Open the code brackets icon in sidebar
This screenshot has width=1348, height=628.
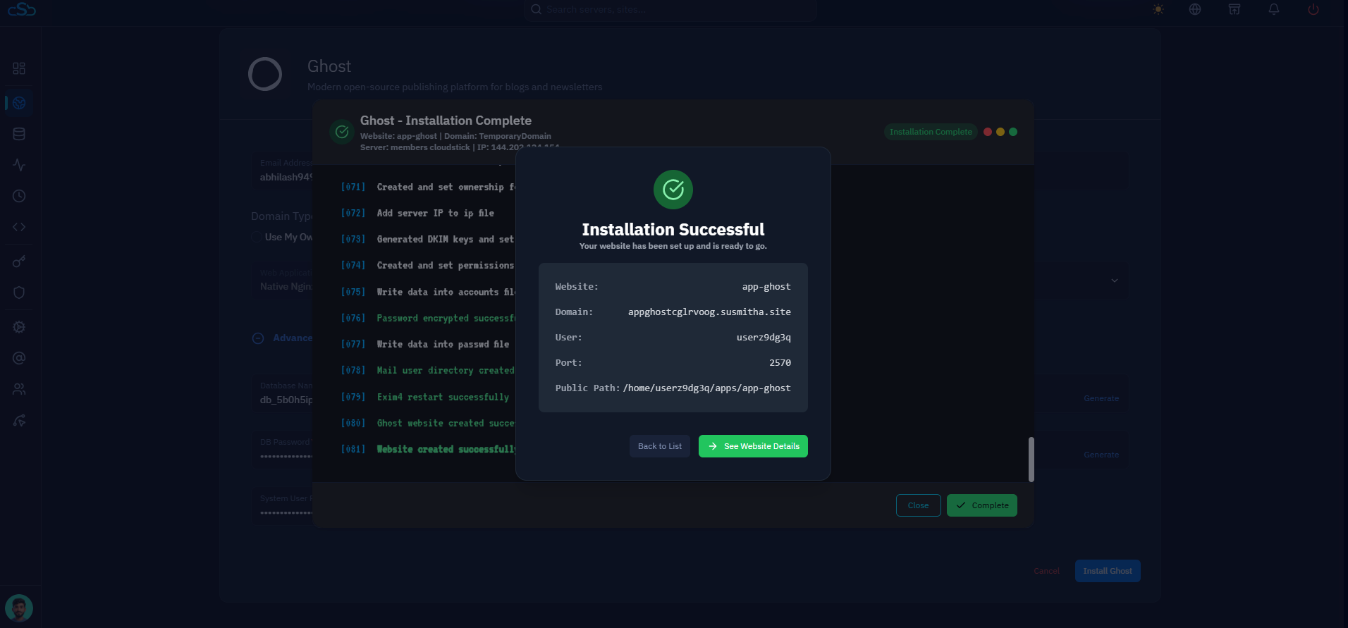click(19, 227)
